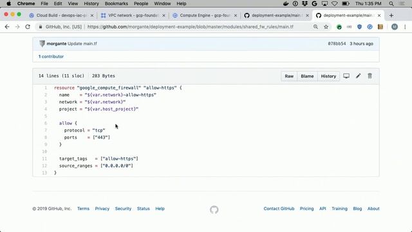Close the Cloud Build tab

click(92, 15)
